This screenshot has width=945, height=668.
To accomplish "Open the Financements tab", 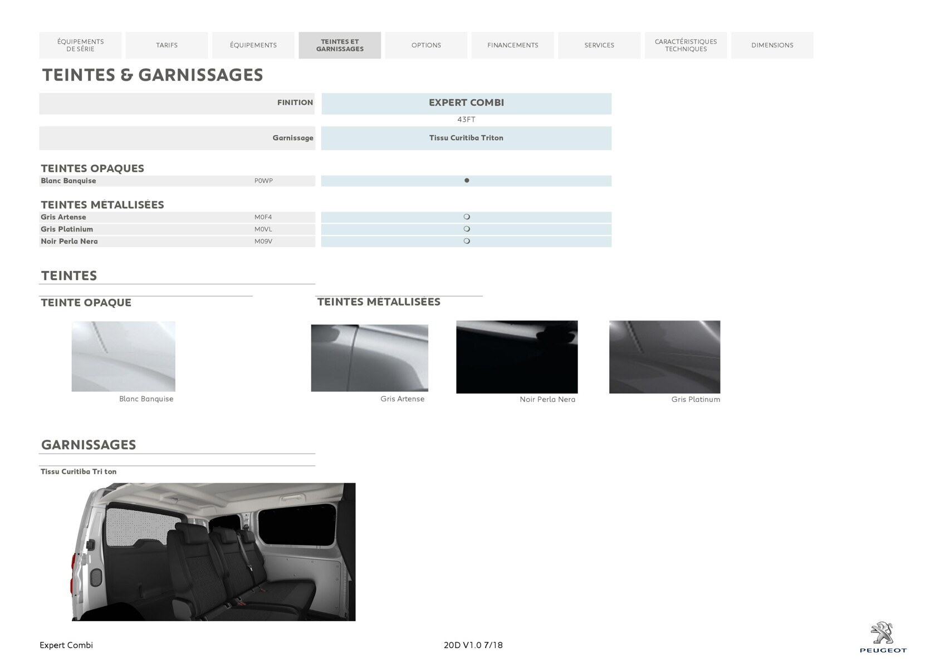I will pyautogui.click(x=513, y=45).
